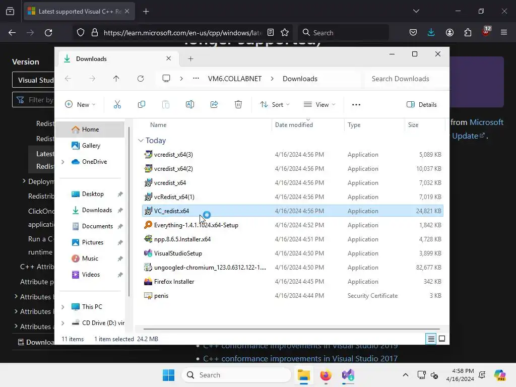The width and height of the screenshot is (516, 387).
Task: Click the Visual Studio version dropdown on webpage
Action: (33, 80)
